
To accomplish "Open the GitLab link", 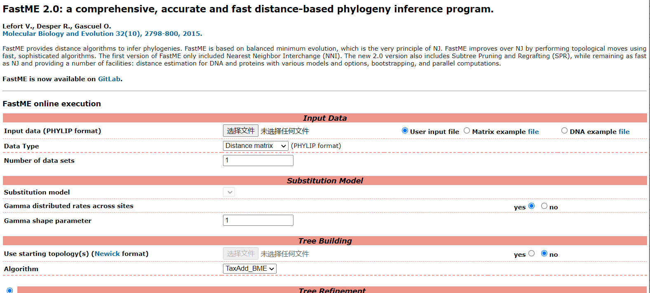I will 109,79.
